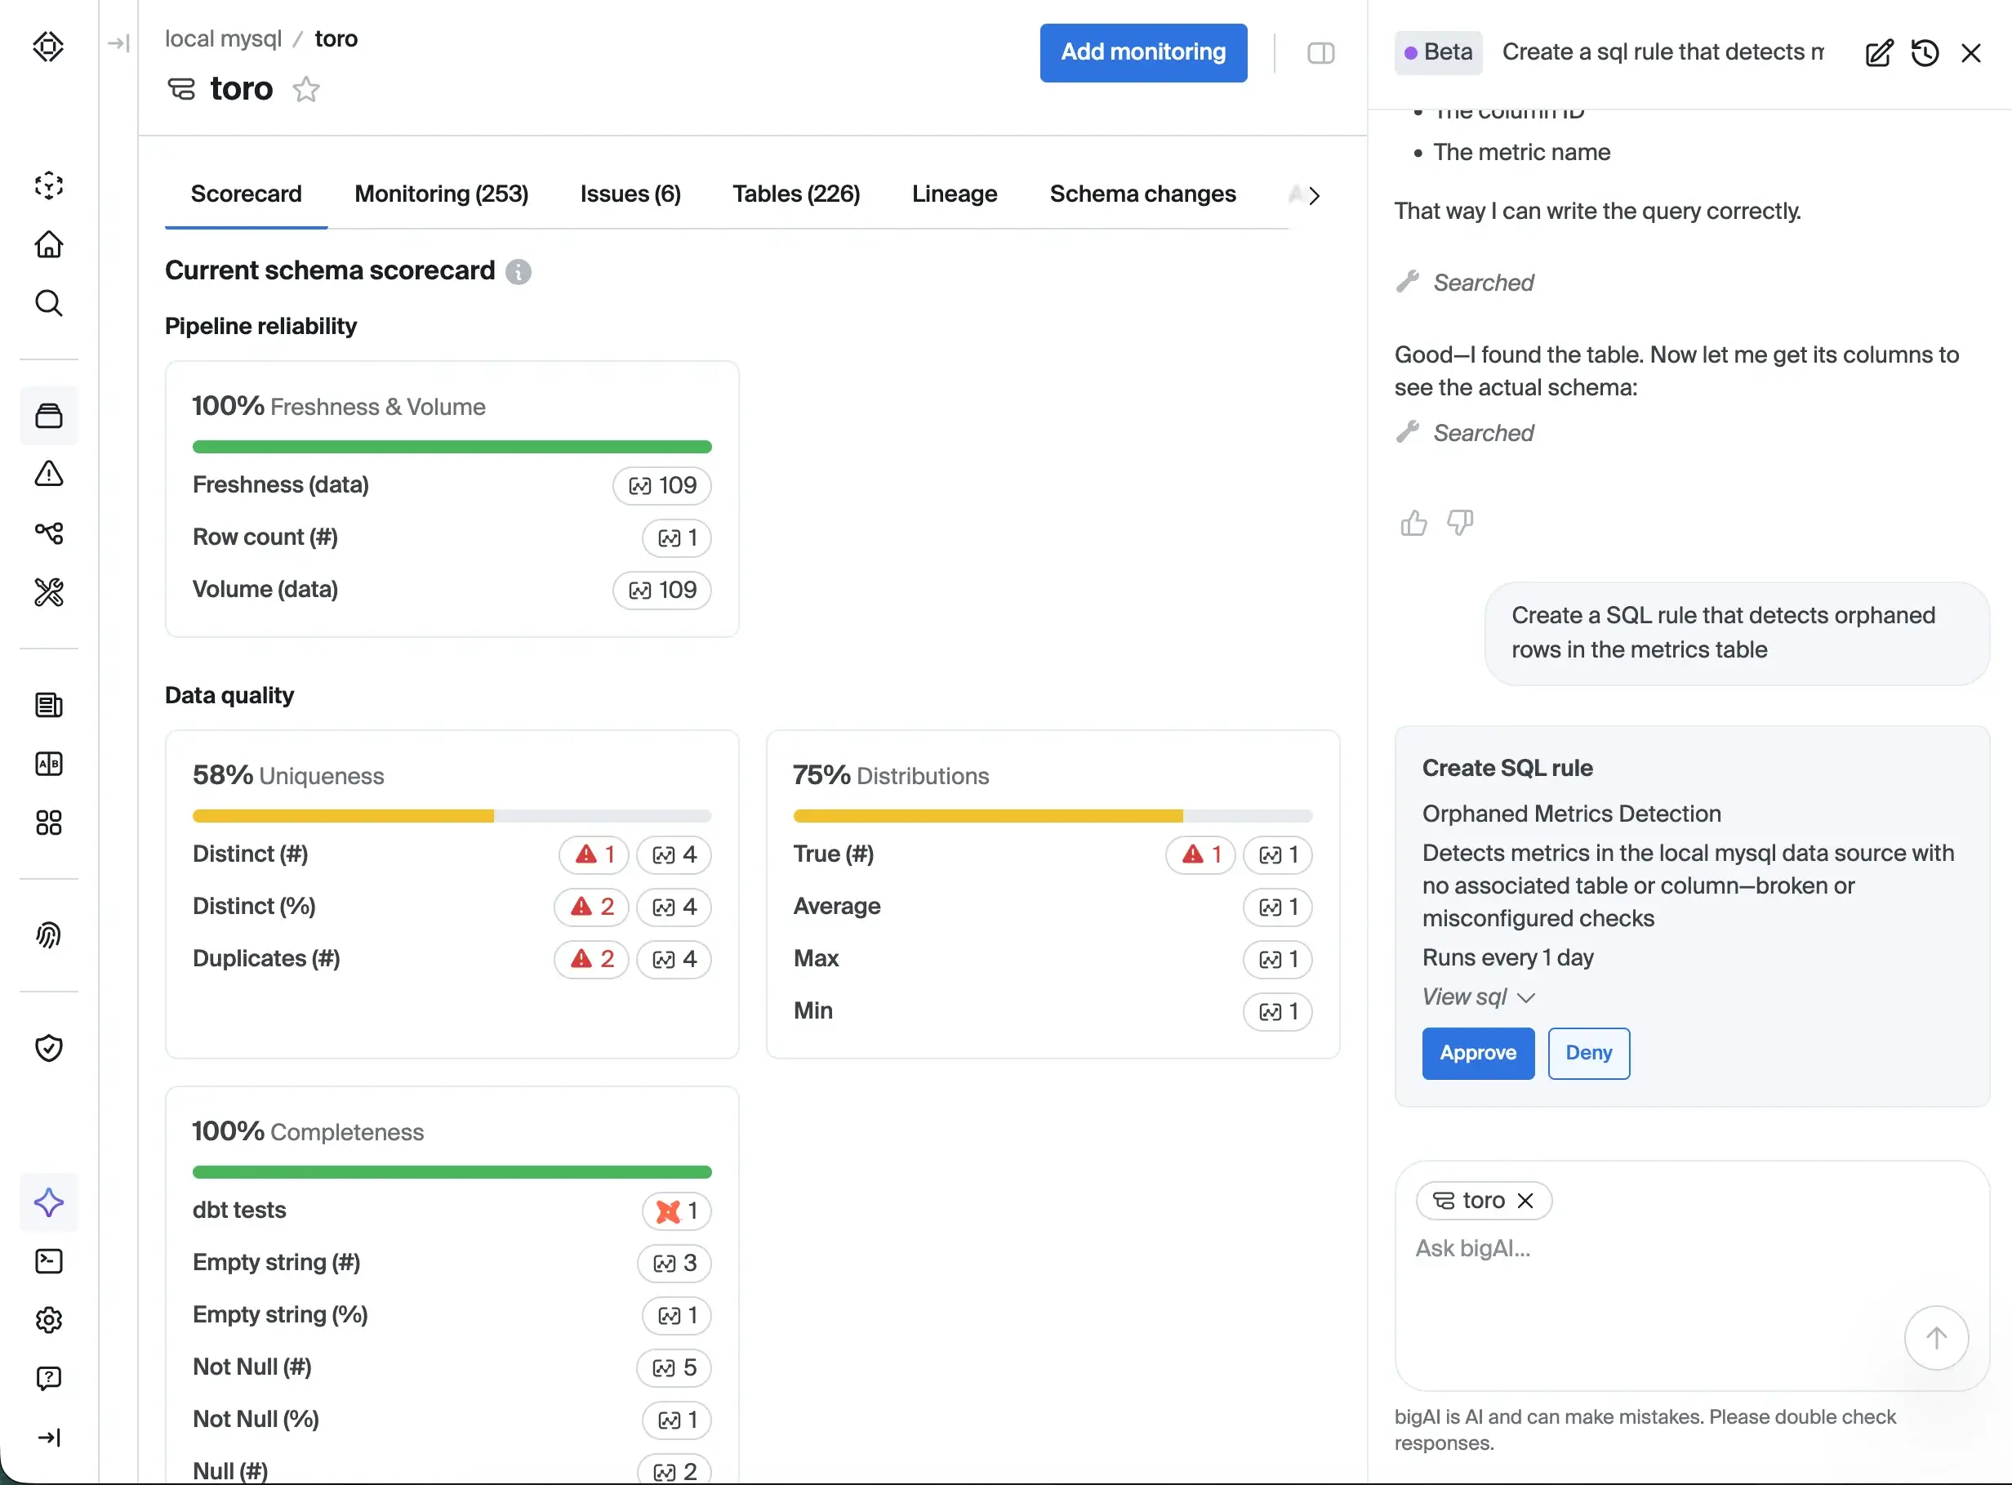The height and width of the screenshot is (1485, 2012).
Task: Switch to the Tables (226) tab
Action: pyautogui.click(x=796, y=194)
